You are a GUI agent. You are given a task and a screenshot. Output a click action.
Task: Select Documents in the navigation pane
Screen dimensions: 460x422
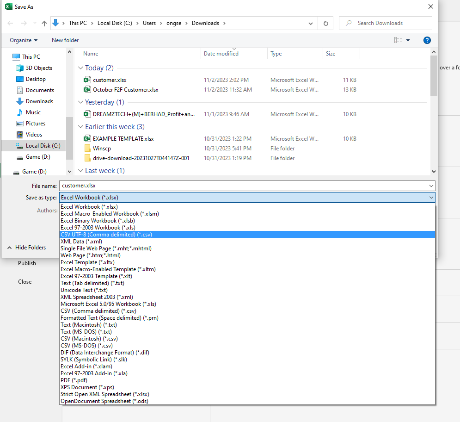pos(35,90)
